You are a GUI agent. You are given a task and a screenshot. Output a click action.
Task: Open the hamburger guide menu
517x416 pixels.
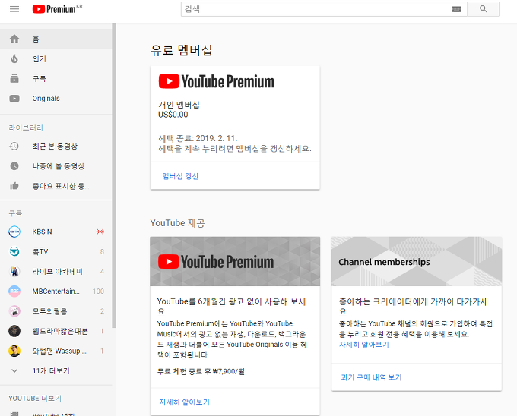click(x=14, y=9)
